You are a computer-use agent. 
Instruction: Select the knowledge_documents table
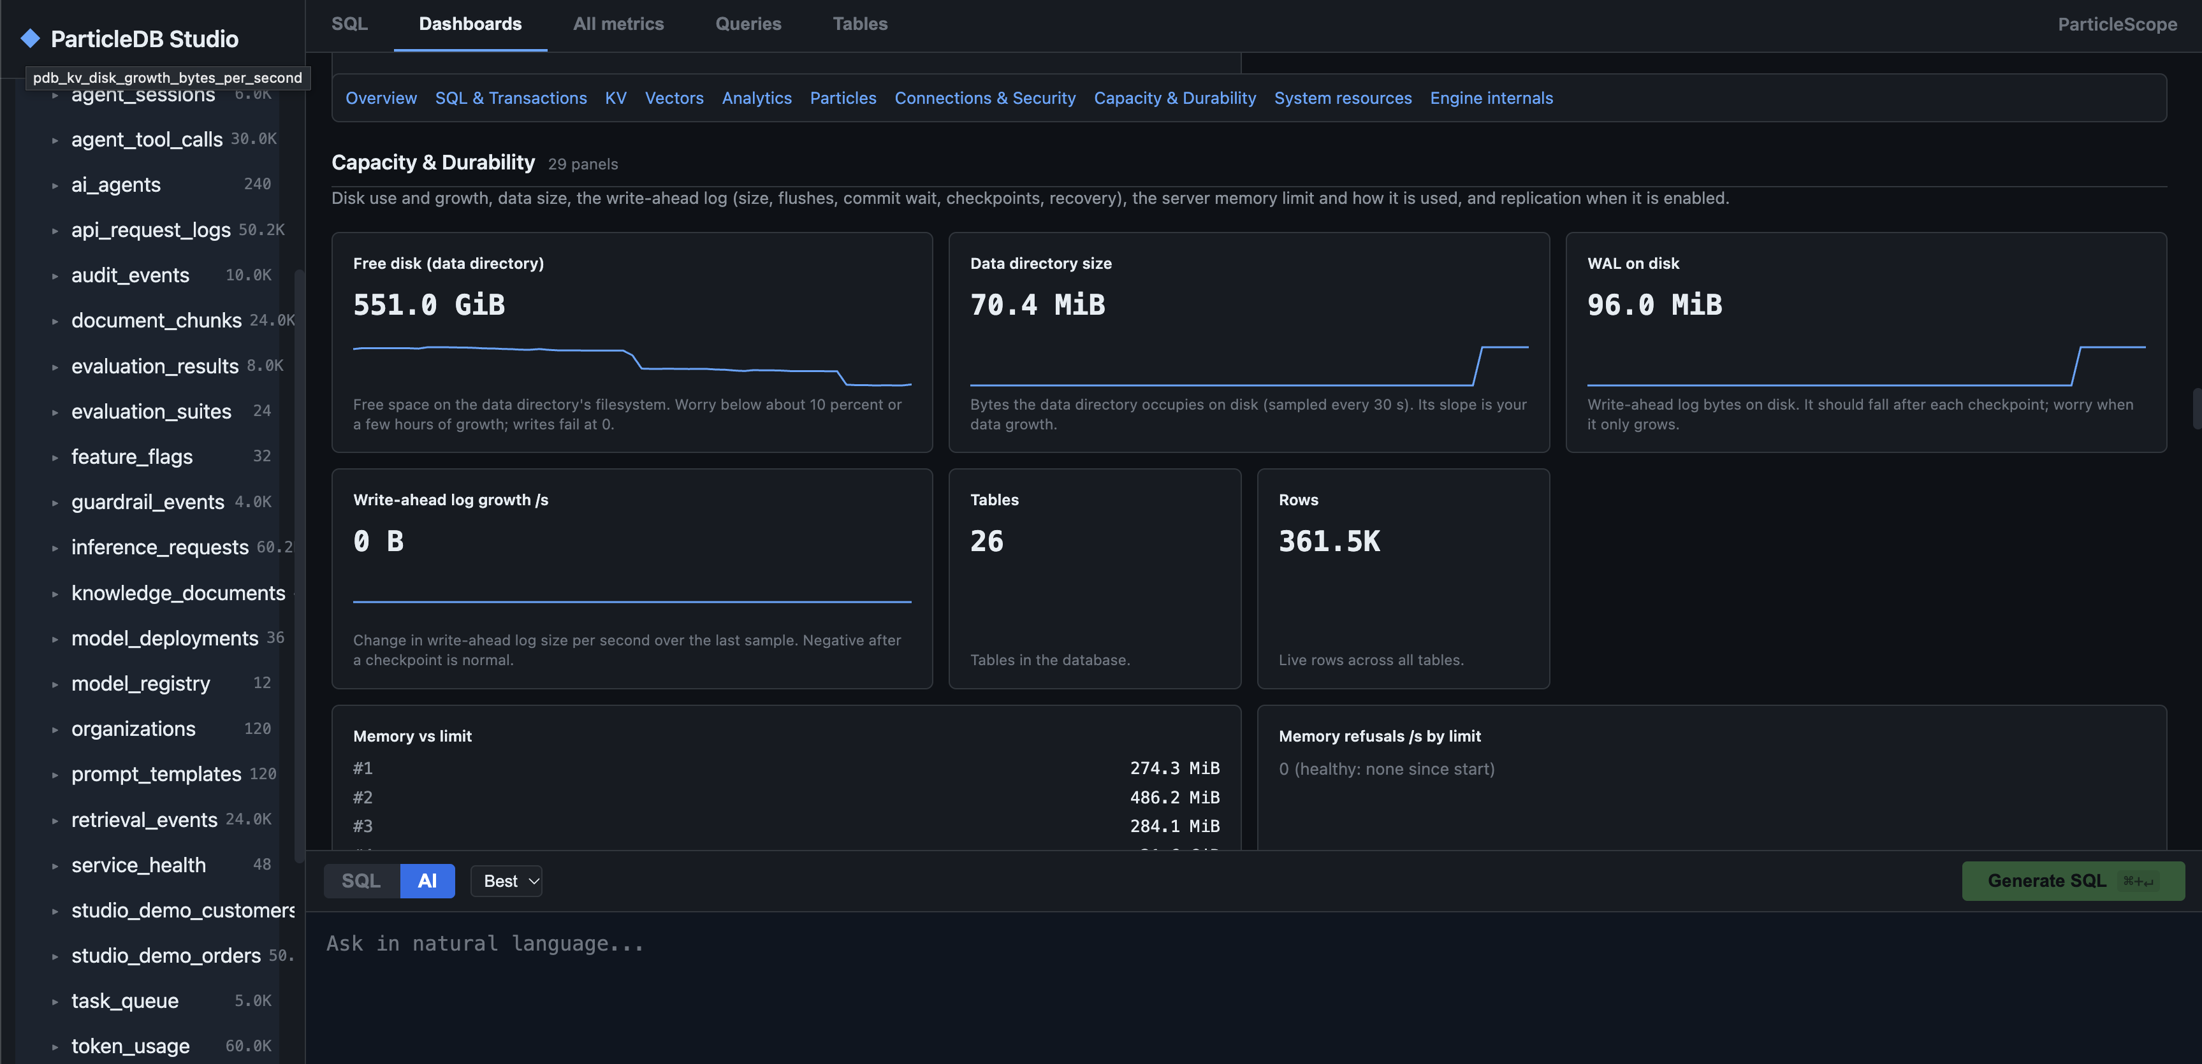(x=178, y=593)
